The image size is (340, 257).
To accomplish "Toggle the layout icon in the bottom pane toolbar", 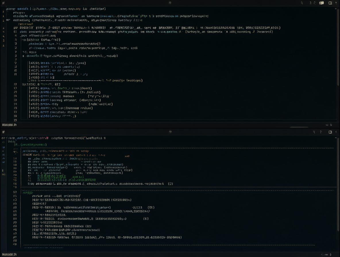I will point(330,132).
